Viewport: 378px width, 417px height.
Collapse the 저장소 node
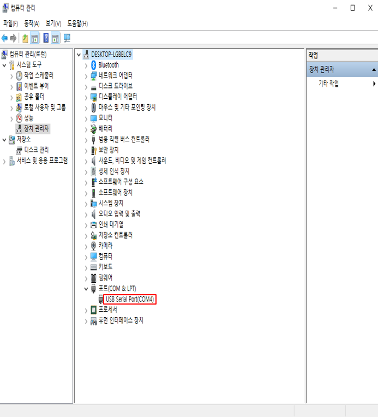[4, 140]
